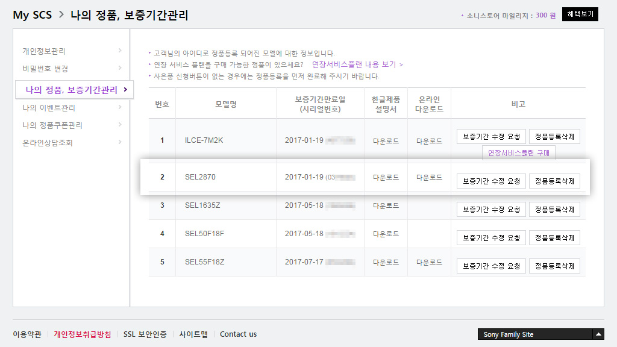Download Korean manual for SEL1635Z
This screenshot has height=347, width=617.
(386, 206)
